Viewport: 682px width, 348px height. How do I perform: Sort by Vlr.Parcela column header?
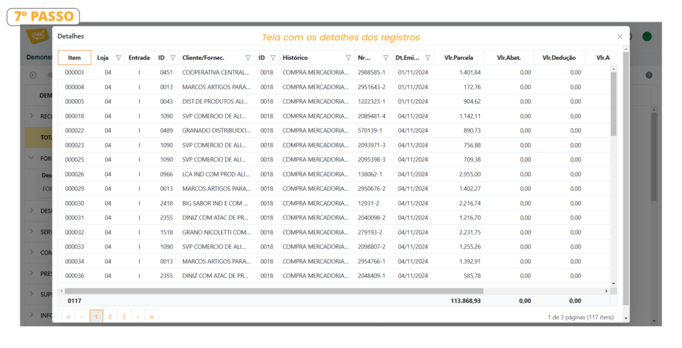point(459,58)
